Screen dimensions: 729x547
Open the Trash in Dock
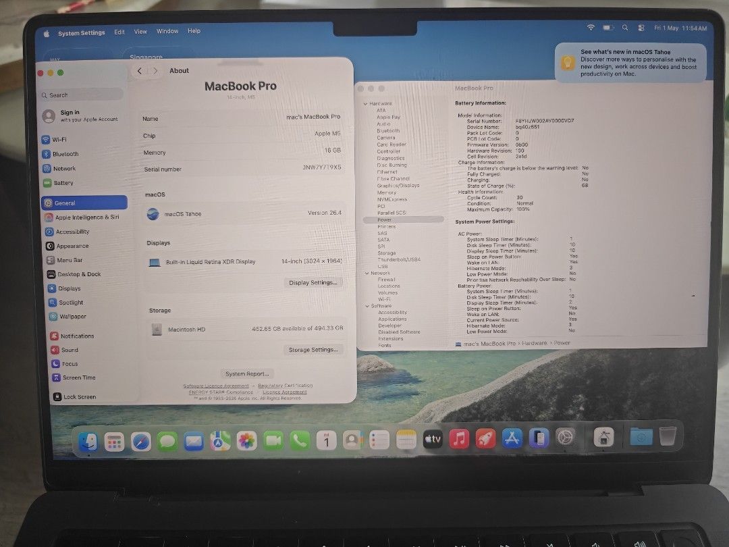(x=668, y=436)
